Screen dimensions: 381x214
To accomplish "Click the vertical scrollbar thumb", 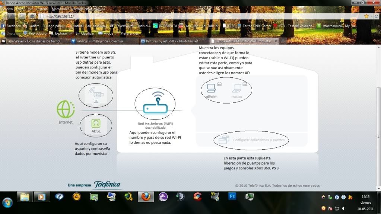I will 379,137.
